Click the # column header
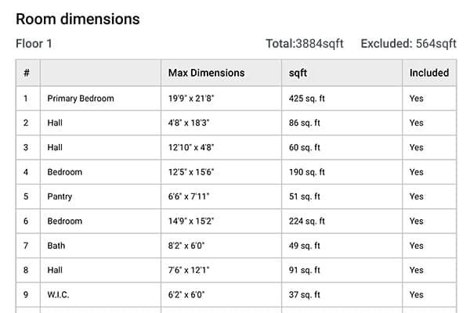Screen dimensions: 470x313 [27, 73]
